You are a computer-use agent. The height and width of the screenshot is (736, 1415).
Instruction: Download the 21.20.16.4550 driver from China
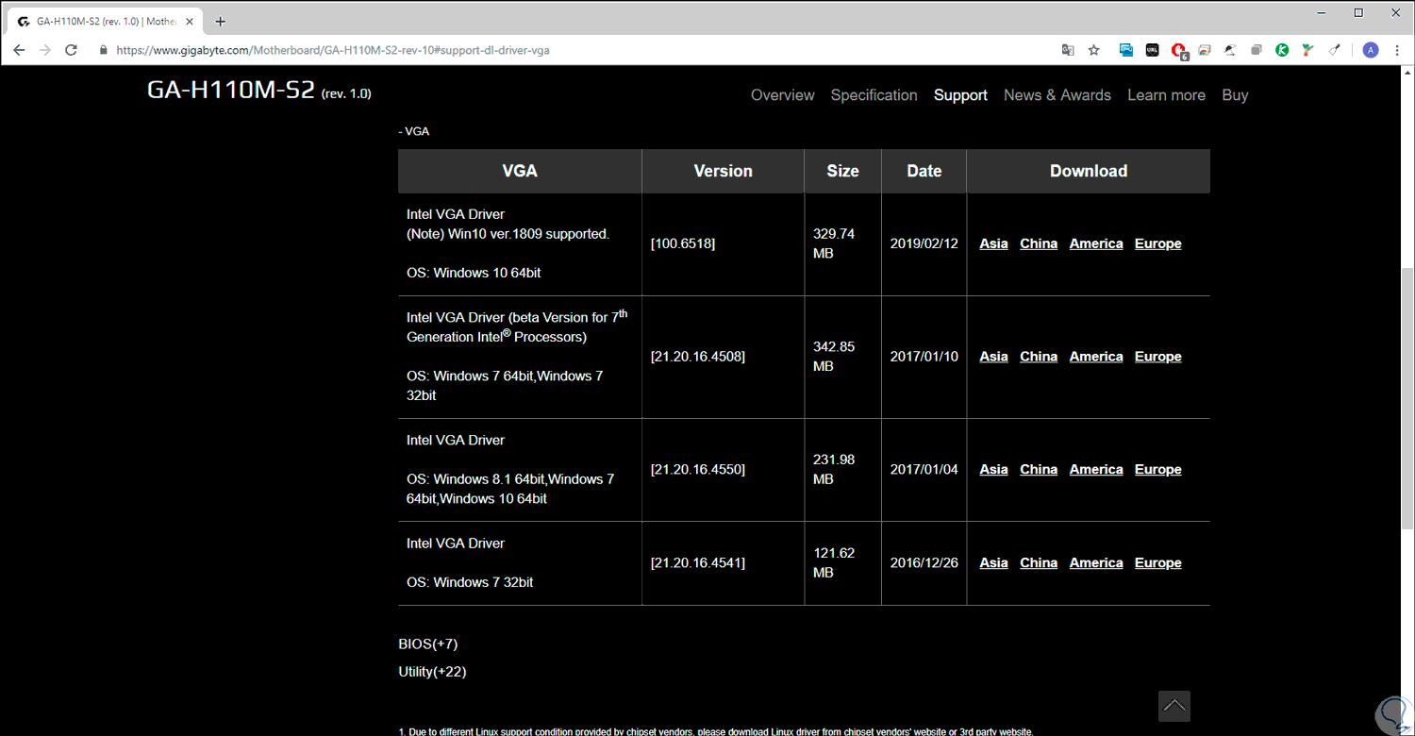1039,469
